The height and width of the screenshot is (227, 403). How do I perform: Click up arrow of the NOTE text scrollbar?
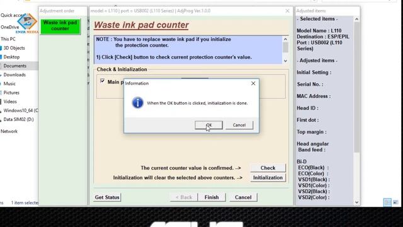coord(285,39)
